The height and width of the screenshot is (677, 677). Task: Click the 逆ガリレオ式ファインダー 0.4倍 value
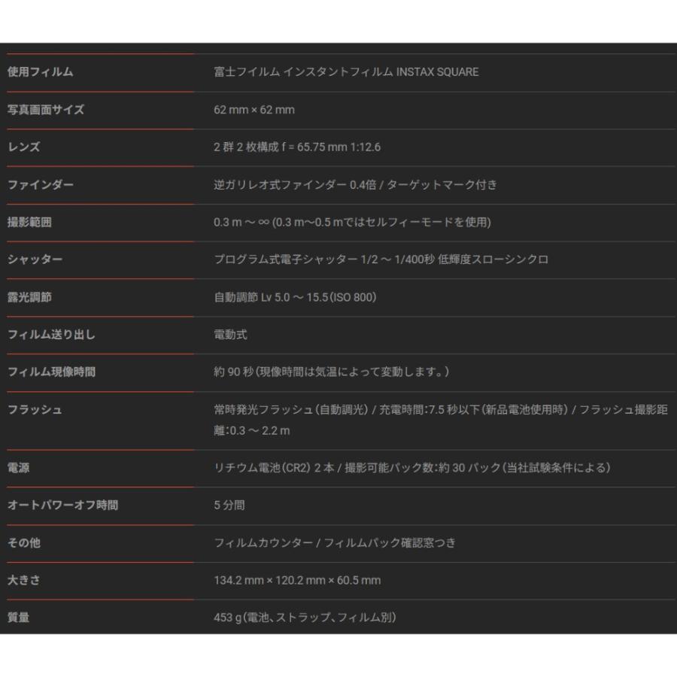(355, 185)
